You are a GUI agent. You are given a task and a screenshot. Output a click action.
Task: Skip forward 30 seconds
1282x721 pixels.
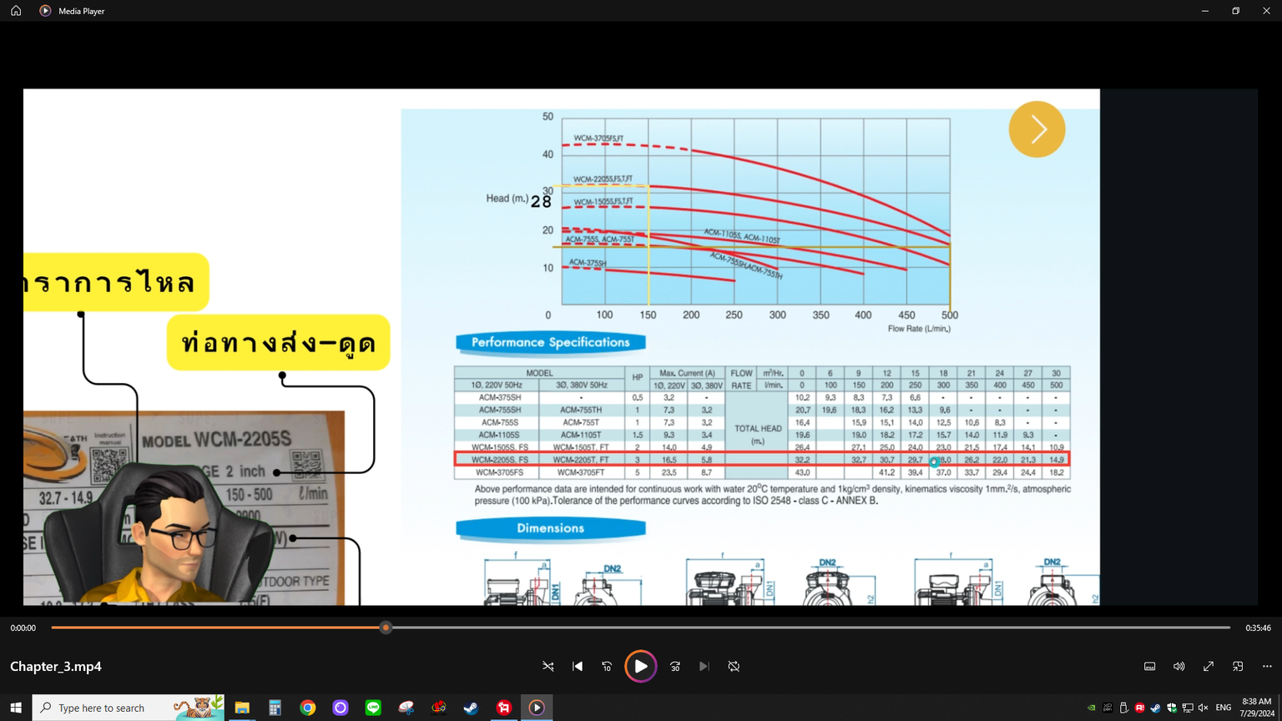(675, 666)
